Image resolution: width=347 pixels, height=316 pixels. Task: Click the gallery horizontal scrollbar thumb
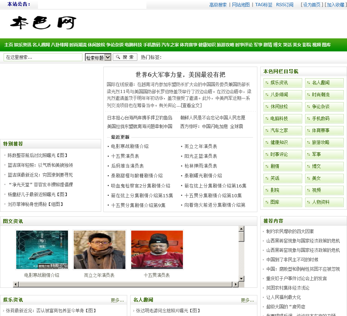[126, 284]
